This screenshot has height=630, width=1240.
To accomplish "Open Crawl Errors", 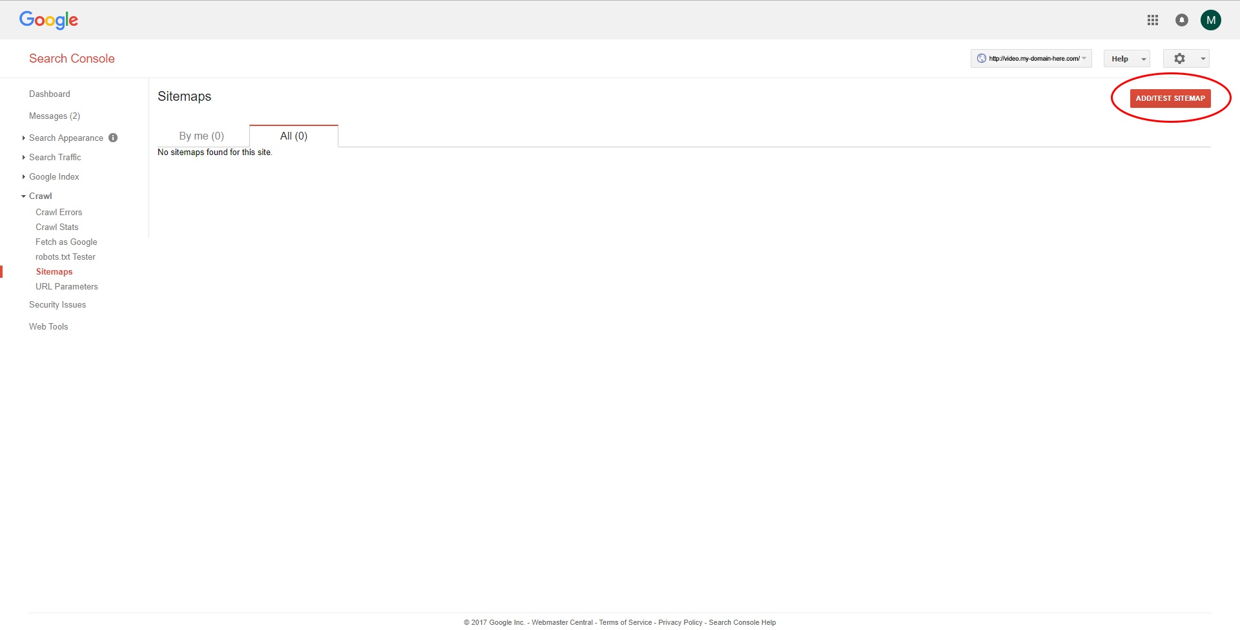I will 59,213.
